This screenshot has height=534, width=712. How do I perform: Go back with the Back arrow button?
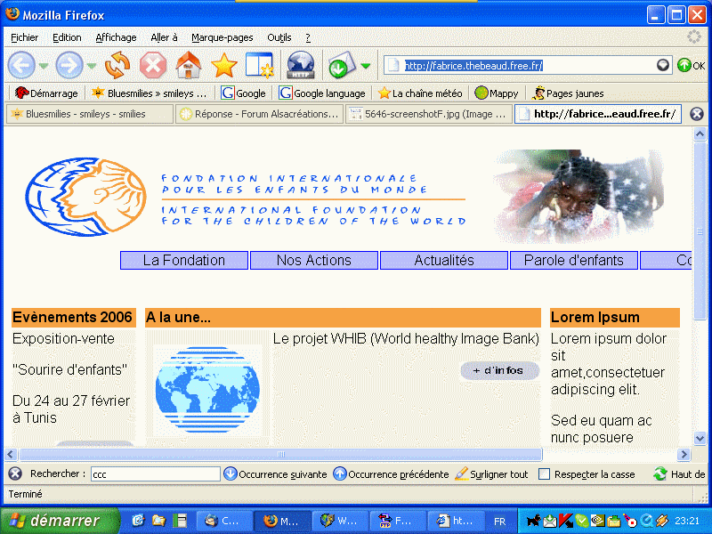(20, 65)
